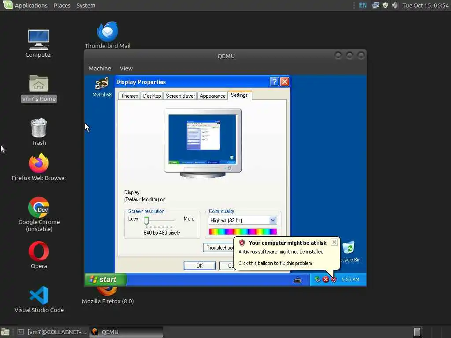Open the QEMU Machine menu
This screenshot has height=338, width=451.
(100, 68)
